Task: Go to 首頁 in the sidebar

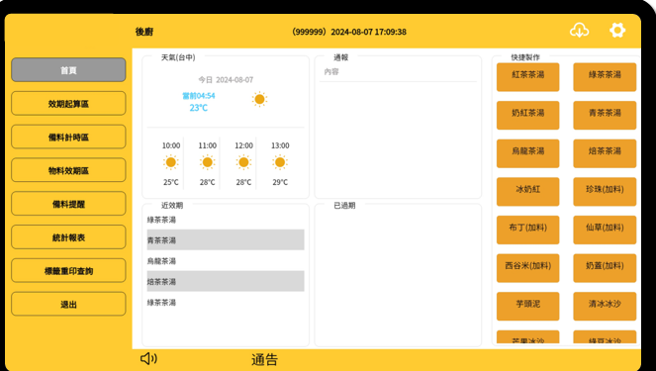Action: tap(68, 70)
